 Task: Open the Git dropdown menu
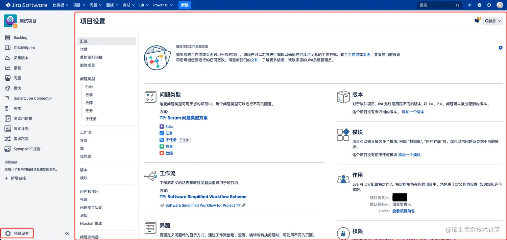tap(144, 5)
